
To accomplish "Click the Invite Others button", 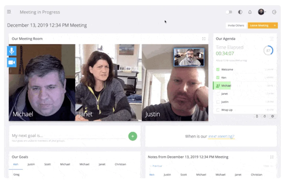I will [x=236, y=26].
